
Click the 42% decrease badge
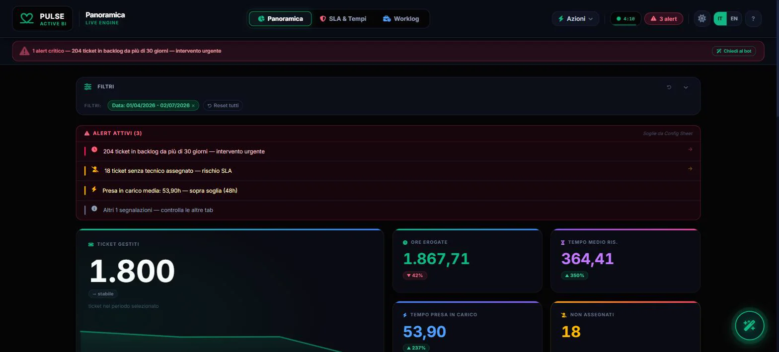(x=415, y=276)
